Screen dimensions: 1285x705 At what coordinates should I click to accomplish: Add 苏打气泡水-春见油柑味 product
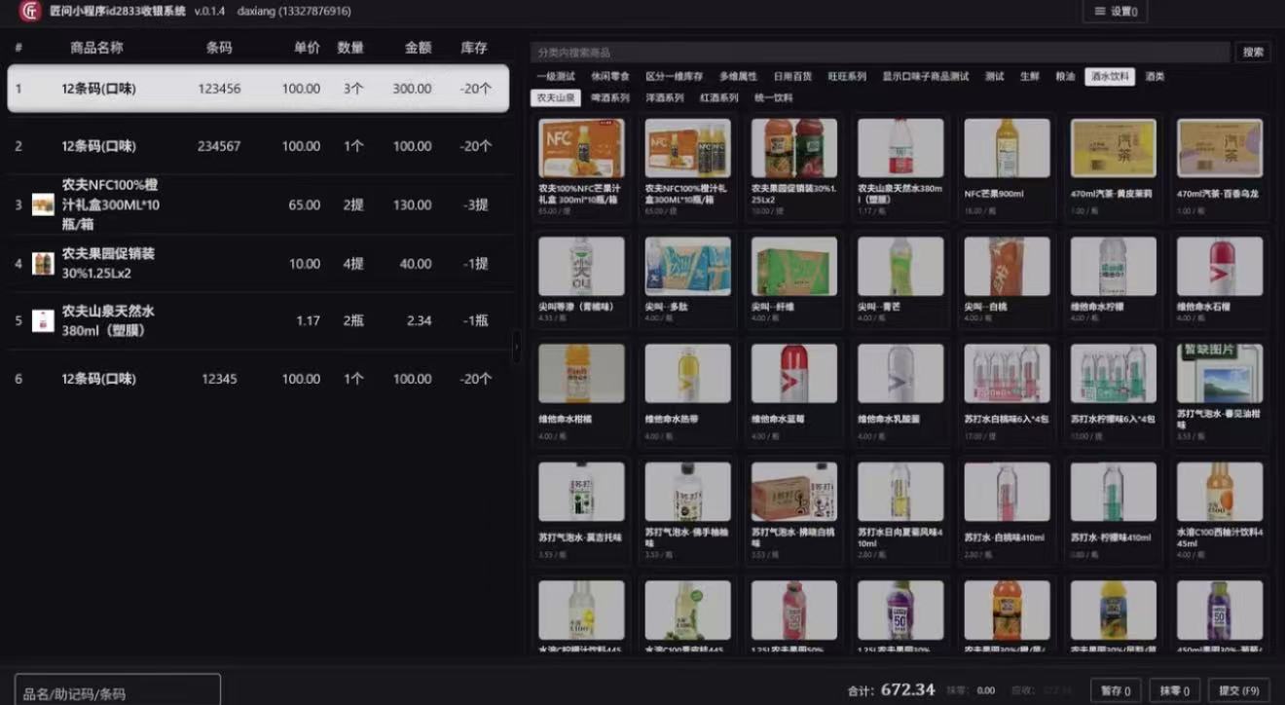(1220, 393)
